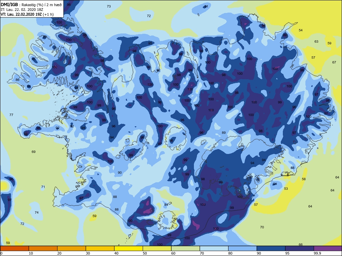The image size is (342, 256).
Task: Click the map value '86'
Action: click(17, 80)
